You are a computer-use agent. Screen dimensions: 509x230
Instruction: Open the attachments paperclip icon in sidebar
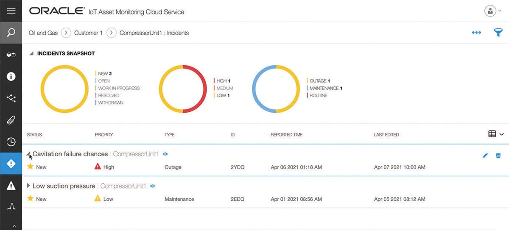click(11, 120)
